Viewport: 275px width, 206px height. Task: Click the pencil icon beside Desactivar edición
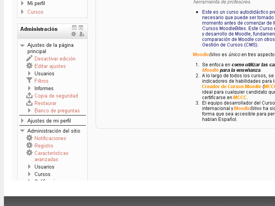pos(29,59)
